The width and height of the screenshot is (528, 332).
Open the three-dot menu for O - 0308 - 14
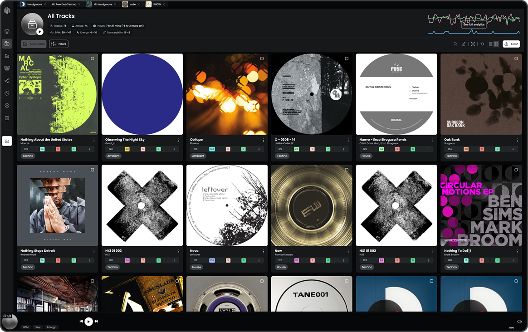348,141
